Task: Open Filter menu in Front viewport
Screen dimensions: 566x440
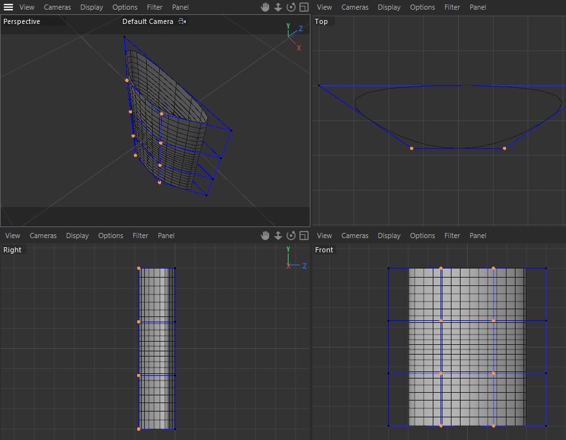Action: (452, 236)
